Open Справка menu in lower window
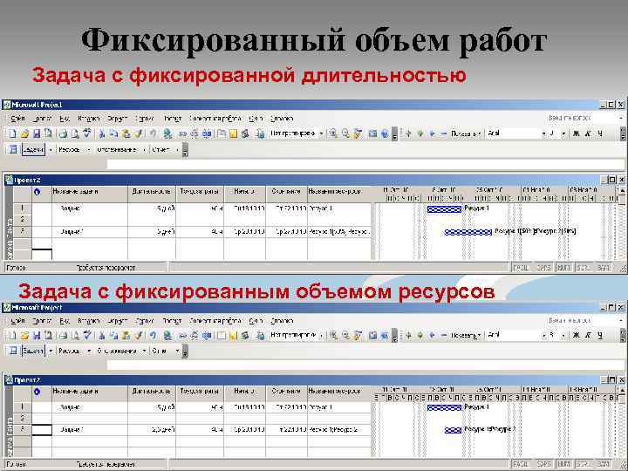 coord(282,321)
